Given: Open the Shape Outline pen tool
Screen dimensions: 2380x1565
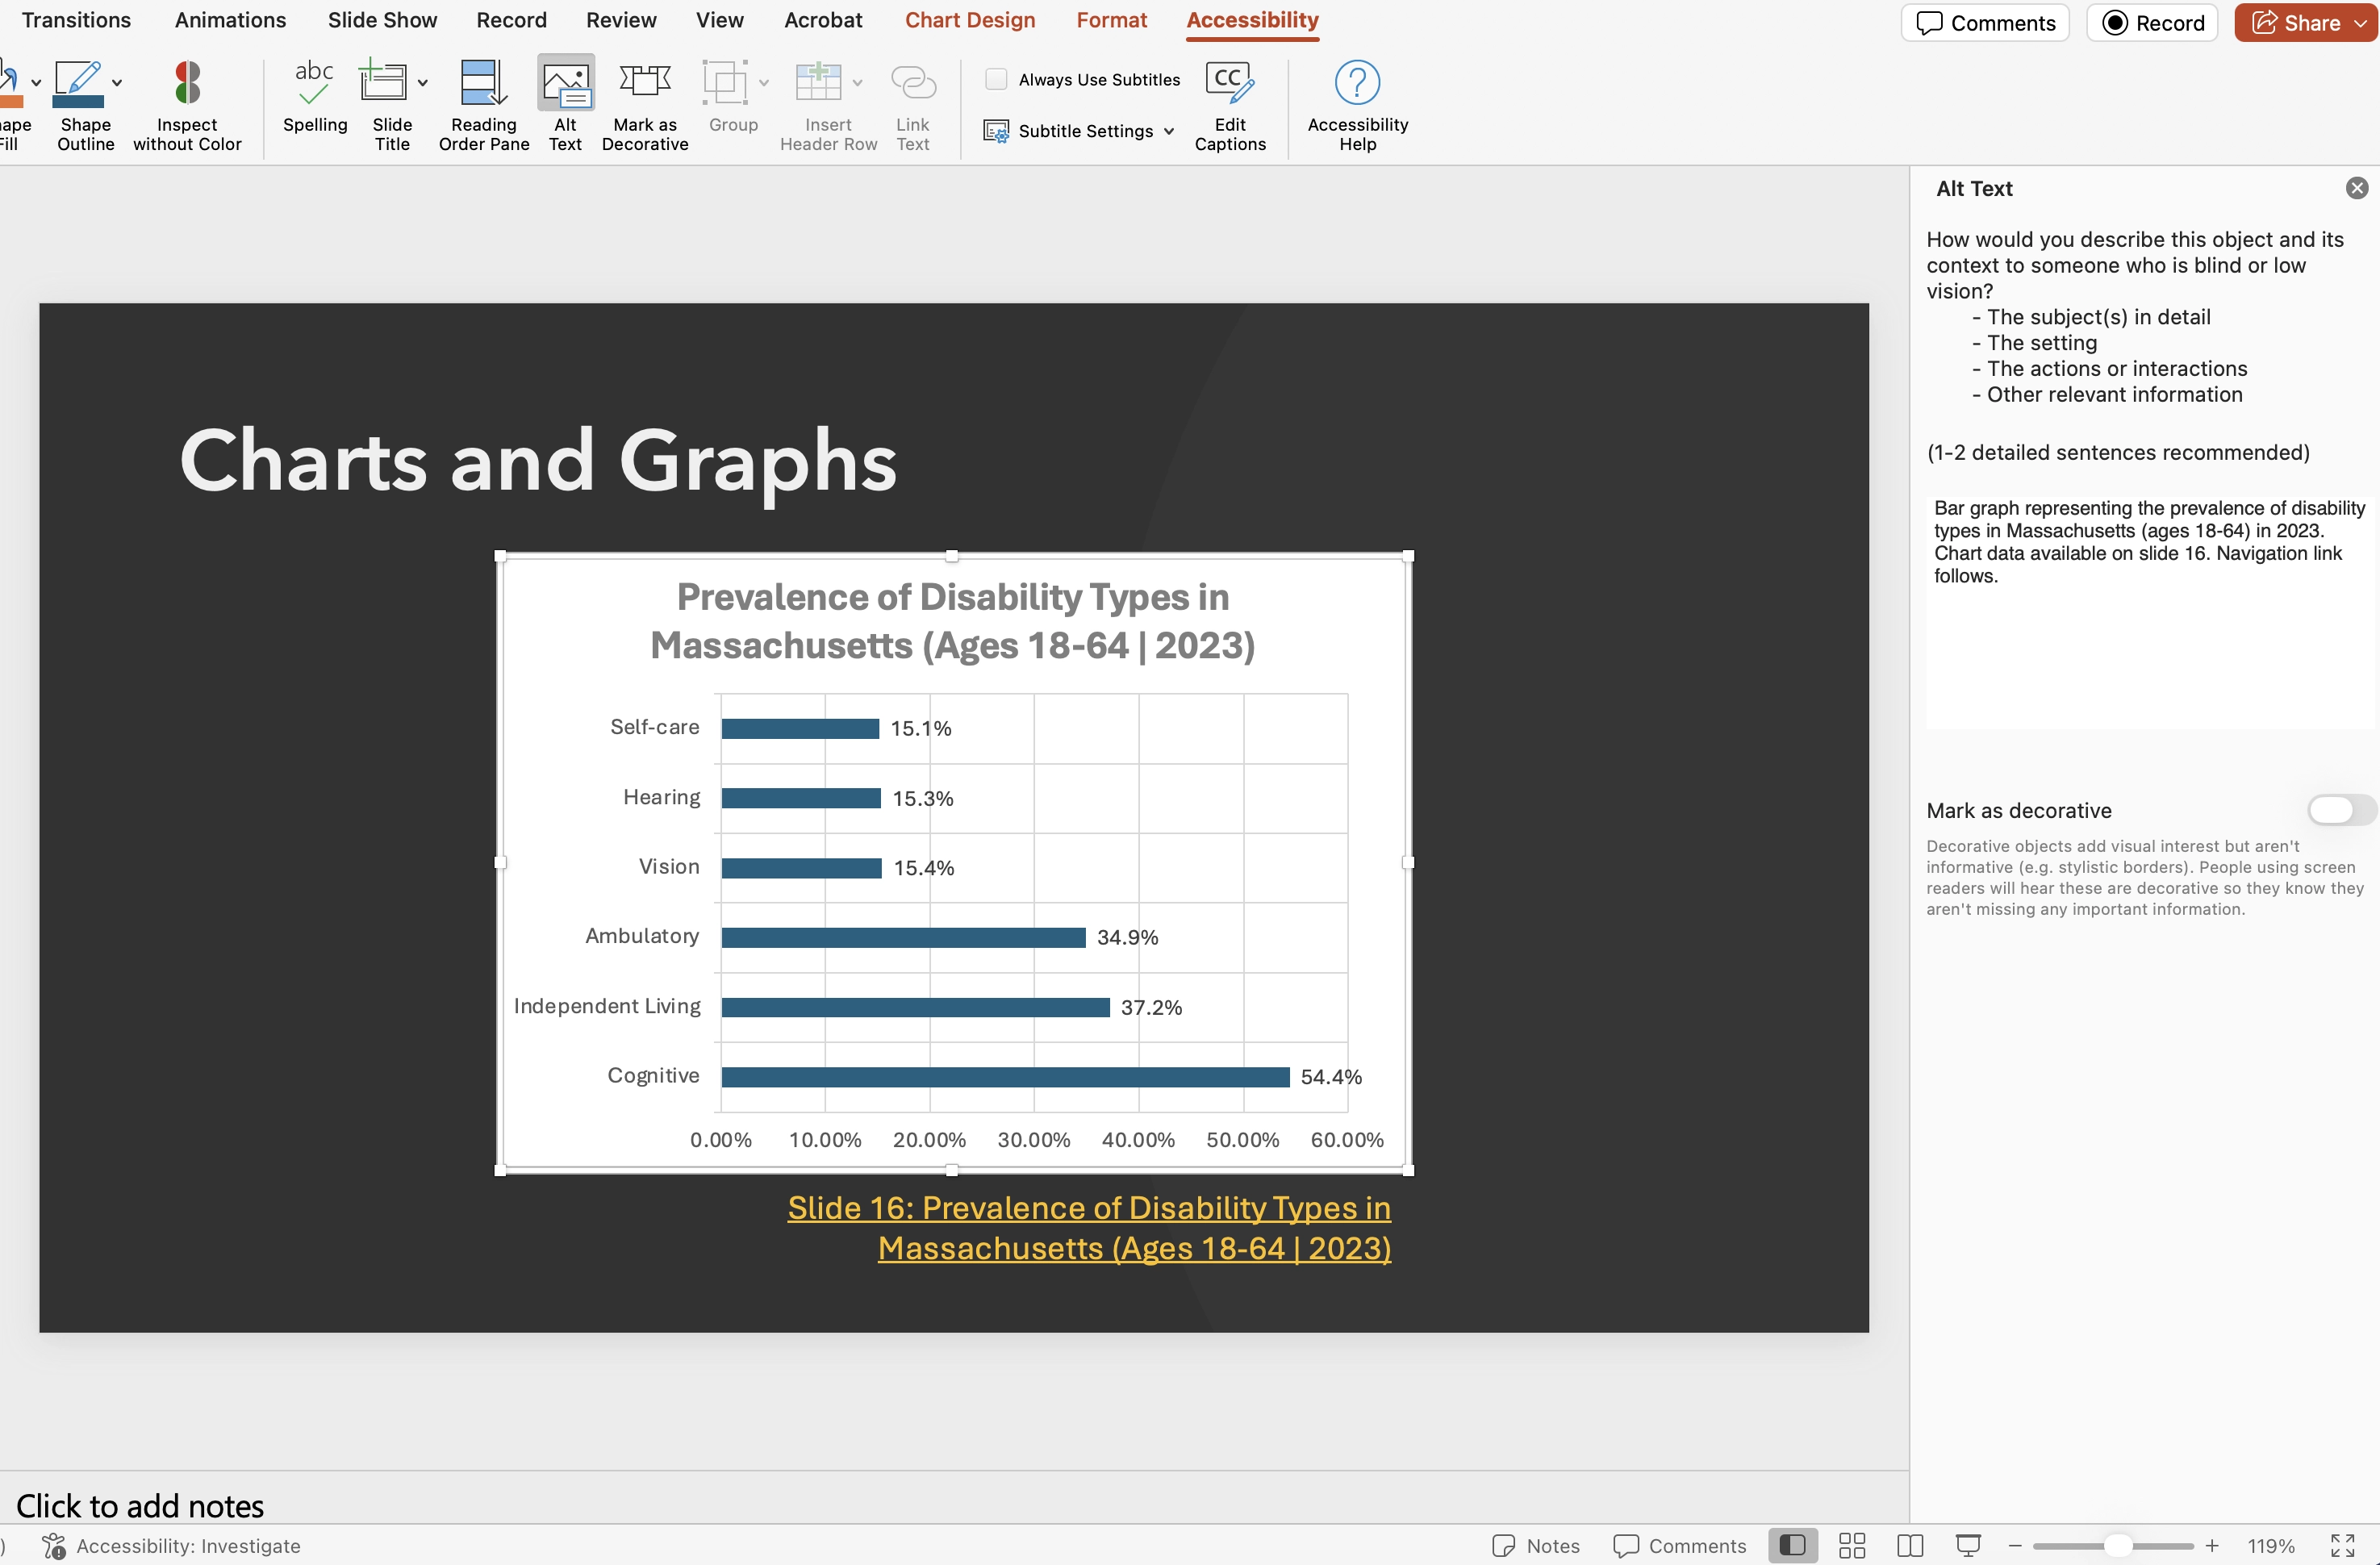Looking at the screenshot, I should tap(79, 83).
